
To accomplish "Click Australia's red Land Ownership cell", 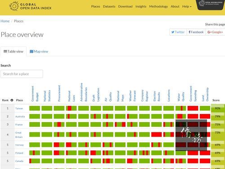I will pos(205,116).
